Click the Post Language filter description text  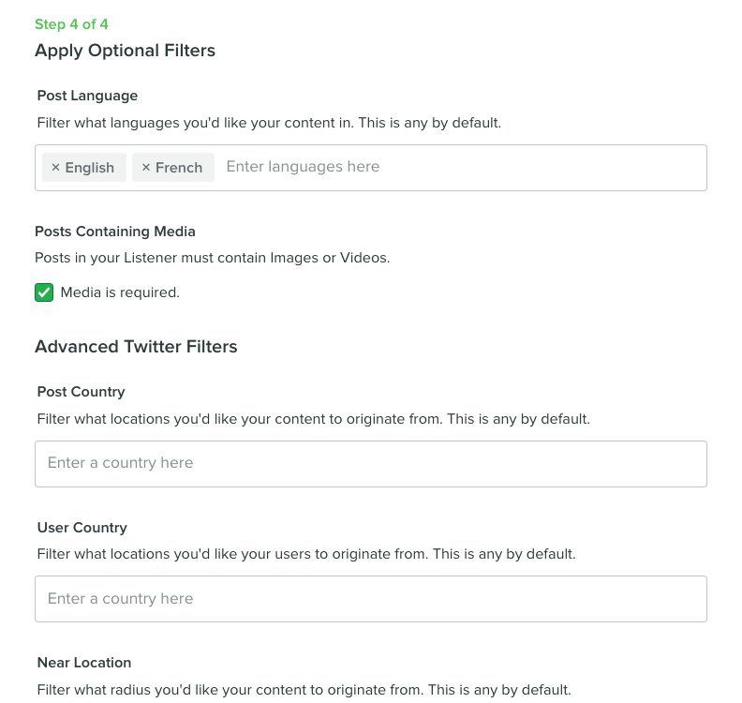point(269,123)
